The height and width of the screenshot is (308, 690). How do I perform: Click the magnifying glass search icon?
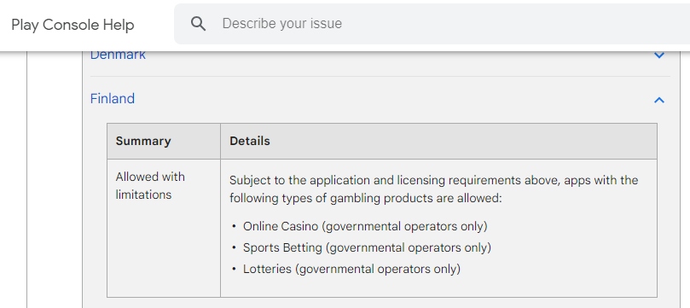199,24
